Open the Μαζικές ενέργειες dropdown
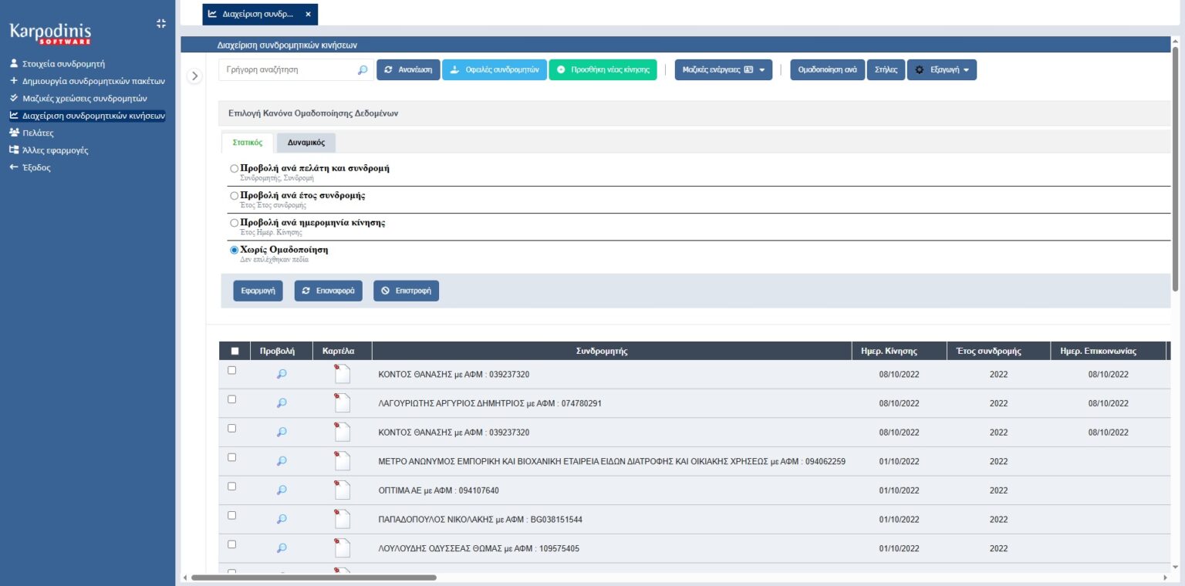The height and width of the screenshot is (586, 1185). [x=723, y=70]
